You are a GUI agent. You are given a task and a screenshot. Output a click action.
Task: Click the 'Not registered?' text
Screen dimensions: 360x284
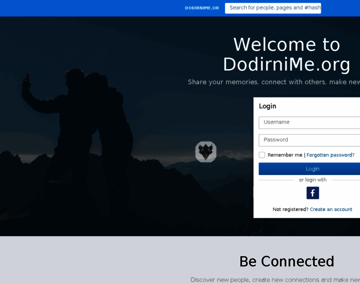(290, 209)
